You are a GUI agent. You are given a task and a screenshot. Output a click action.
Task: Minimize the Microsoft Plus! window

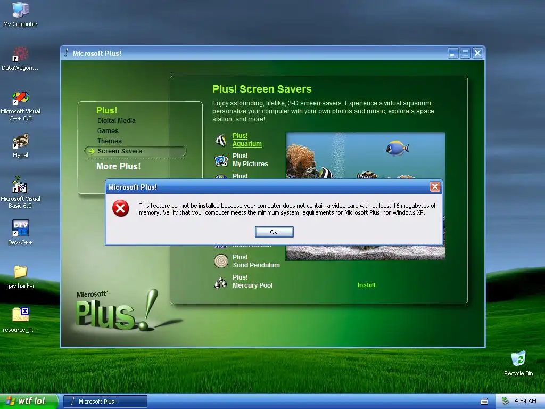click(452, 53)
